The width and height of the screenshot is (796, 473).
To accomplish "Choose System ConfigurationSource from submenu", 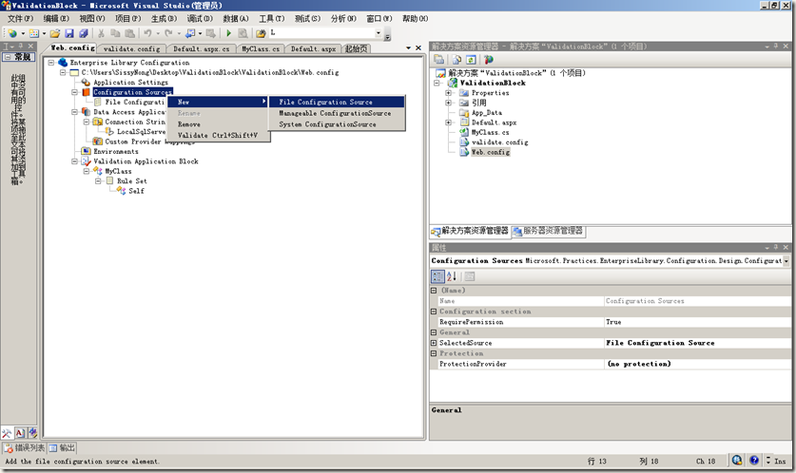I will click(337, 124).
